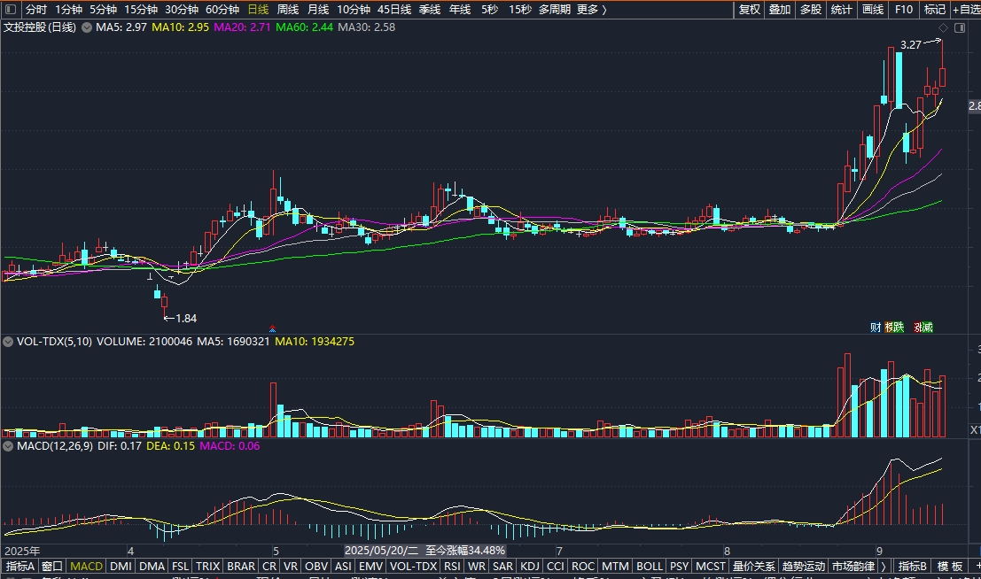The image size is (981, 579).
Task: Click the green 减 marker icon
Action: pos(928,327)
